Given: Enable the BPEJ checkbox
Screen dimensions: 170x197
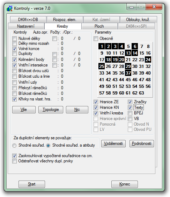Looking at the screenshot, I should tap(130, 113).
